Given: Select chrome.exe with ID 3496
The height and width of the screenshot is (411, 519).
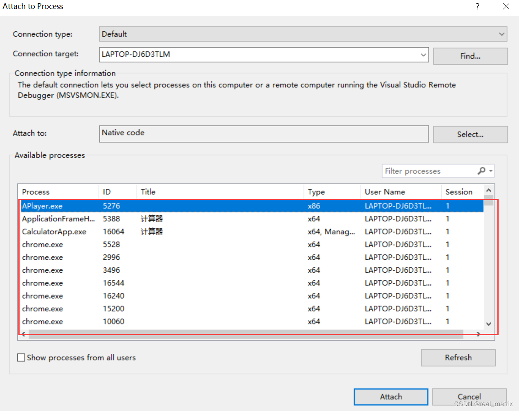Looking at the screenshot, I should pos(252,270).
